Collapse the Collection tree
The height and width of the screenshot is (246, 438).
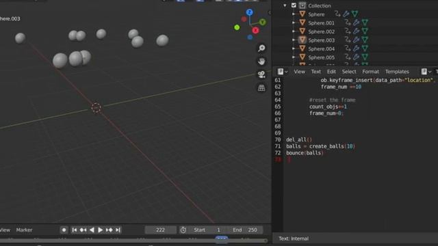click(x=285, y=5)
